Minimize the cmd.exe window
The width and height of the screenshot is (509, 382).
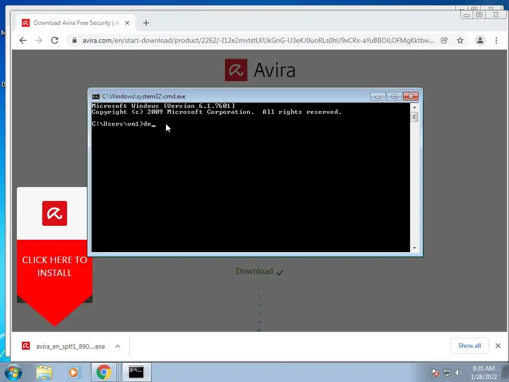pos(378,96)
